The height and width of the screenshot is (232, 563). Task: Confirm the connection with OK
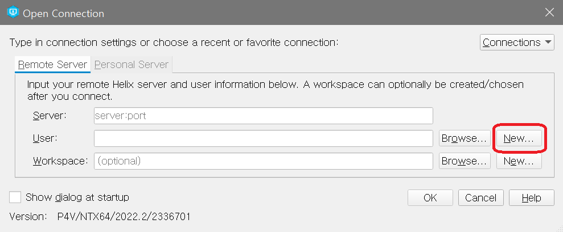click(430, 197)
